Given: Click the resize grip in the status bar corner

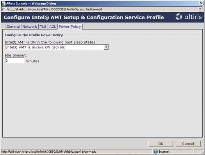Looking at the screenshot, I should point(202,152).
